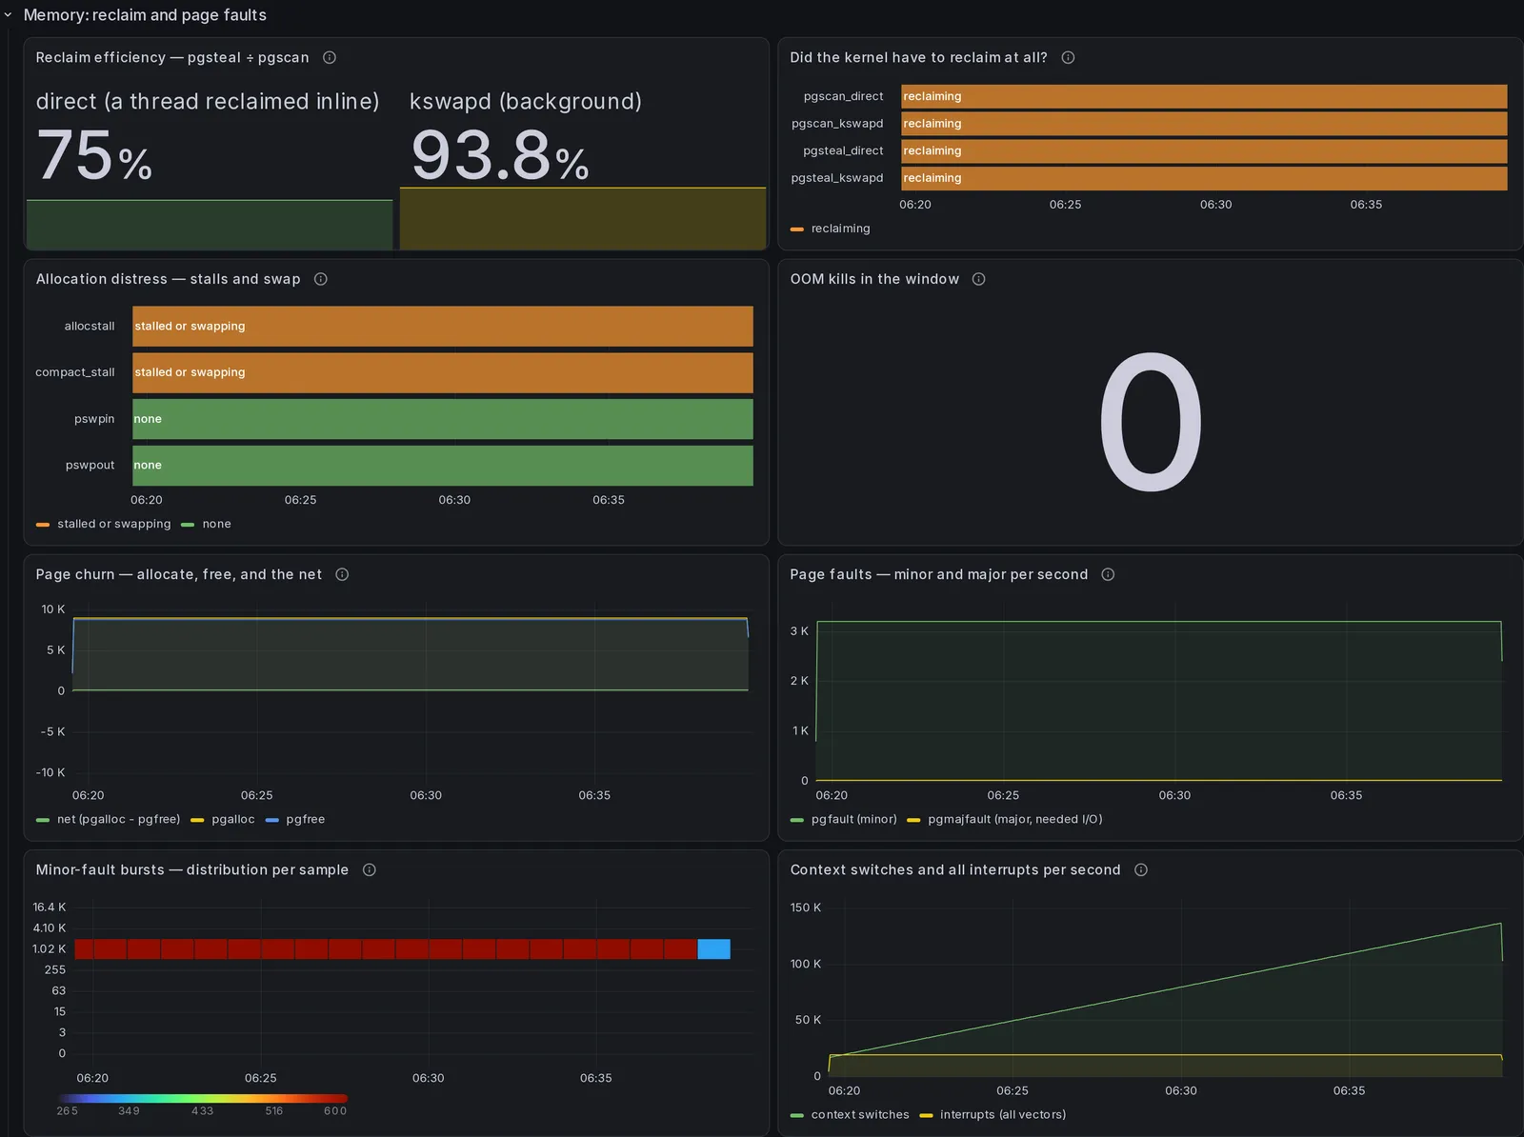Open info icon for Minor-fault bursts panel

tap(370, 869)
